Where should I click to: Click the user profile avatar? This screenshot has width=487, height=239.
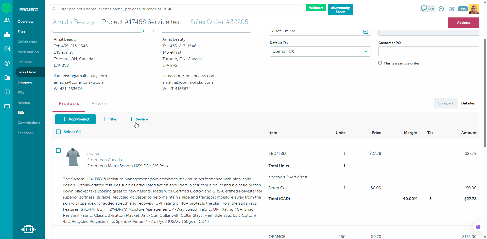pos(474,9)
